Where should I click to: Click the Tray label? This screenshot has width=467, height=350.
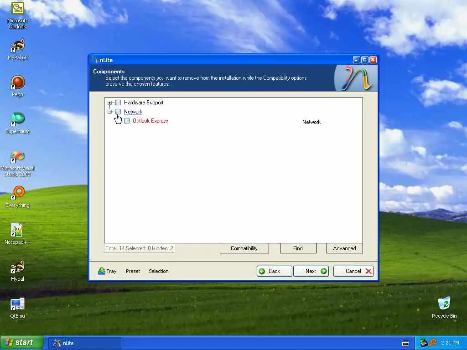[x=111, y=271]
